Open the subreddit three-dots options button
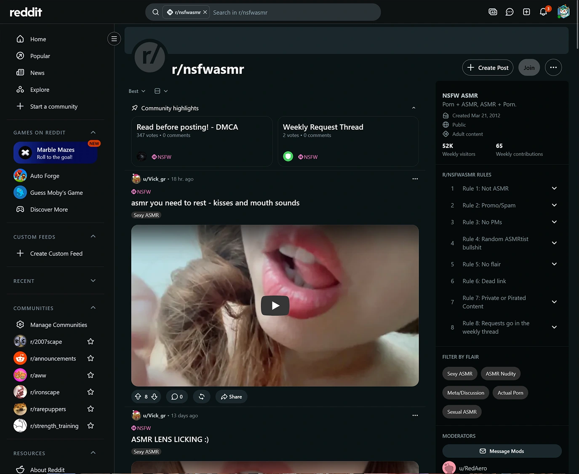 tap(553, 67)
